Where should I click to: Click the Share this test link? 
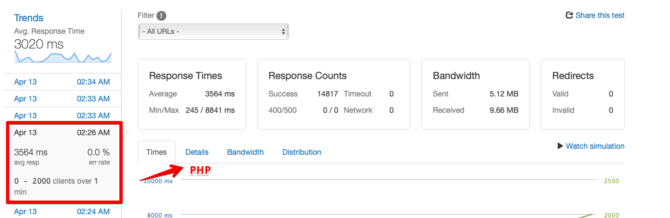point(600,15)
